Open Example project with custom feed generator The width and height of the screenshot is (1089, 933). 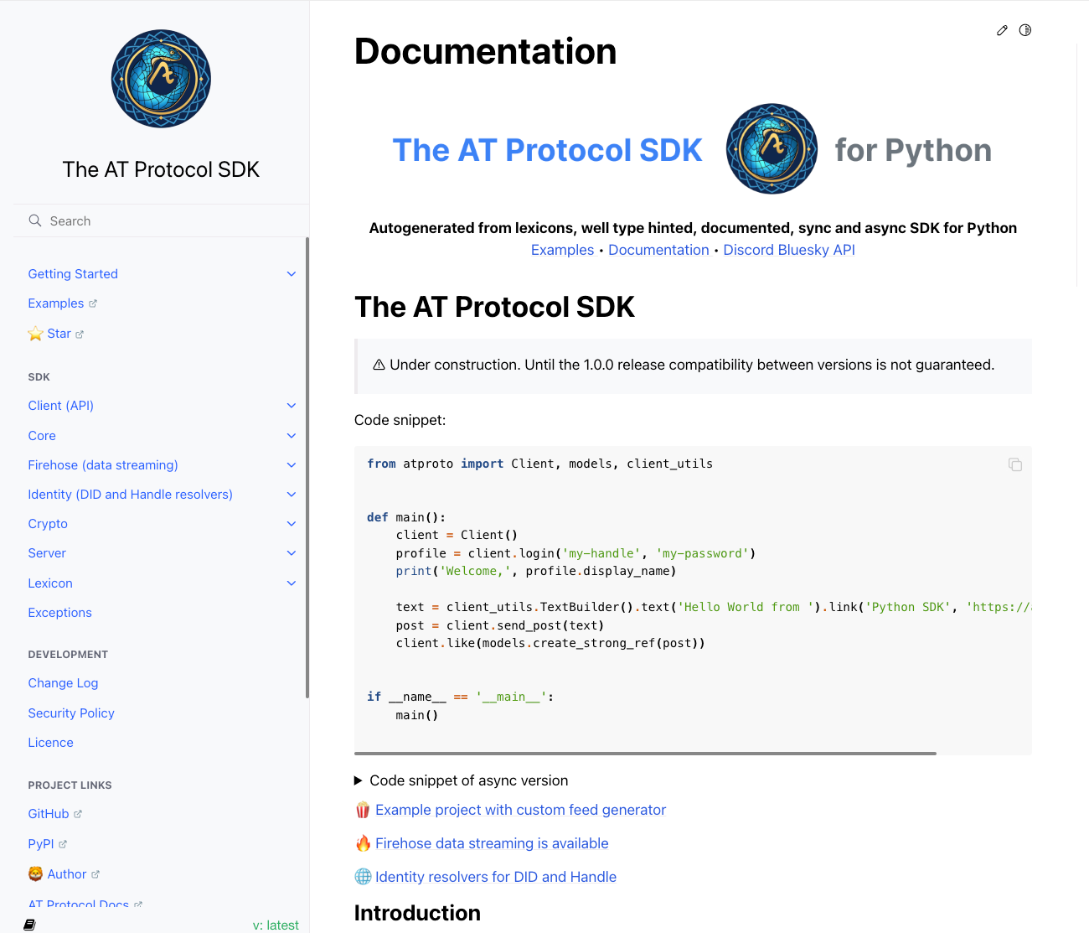521,810
